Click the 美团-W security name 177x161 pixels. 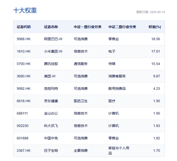coord(50,76)
